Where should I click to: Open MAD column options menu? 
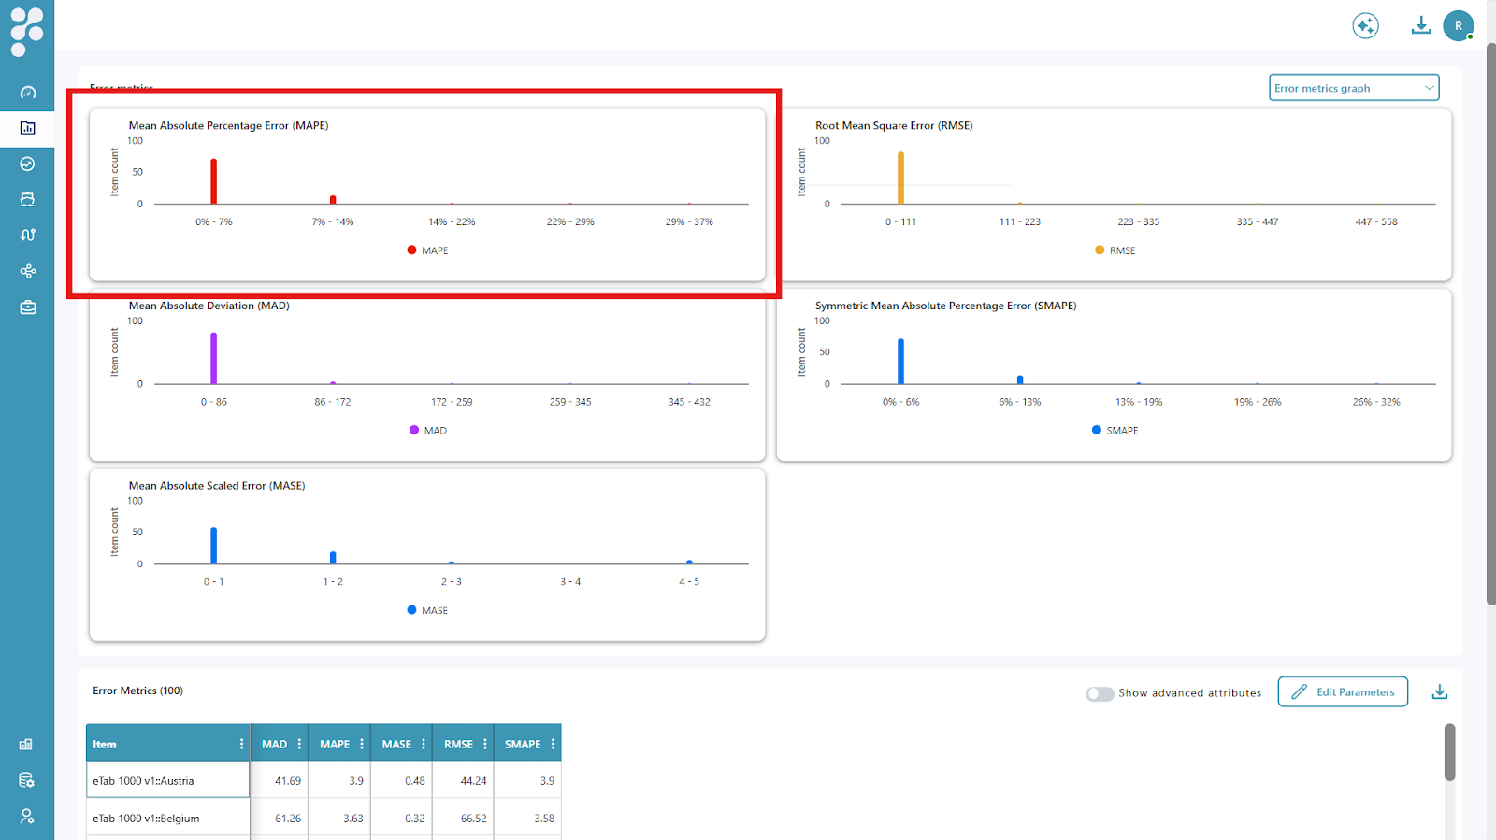point(299,744)
